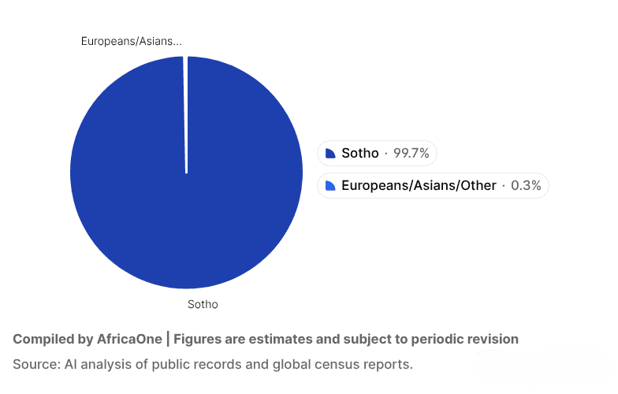618x394 pixels.
Task: Click the 0.3% value in legend
Action: 526,186
